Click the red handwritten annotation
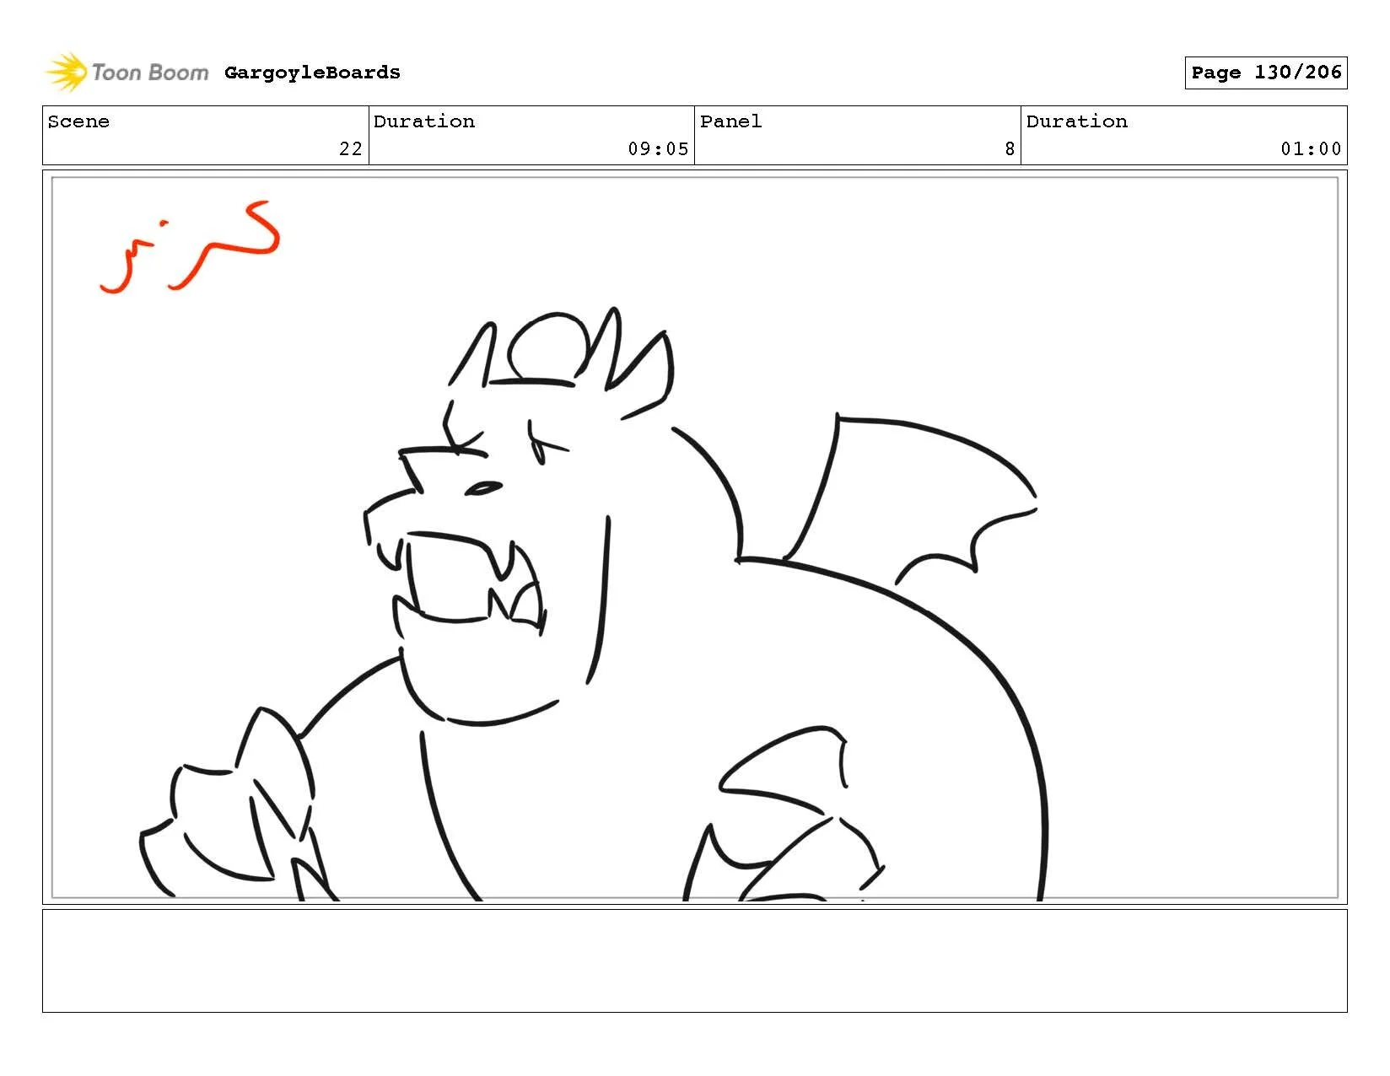Viewport: 1390px width, 1076px height. point(190,247)
